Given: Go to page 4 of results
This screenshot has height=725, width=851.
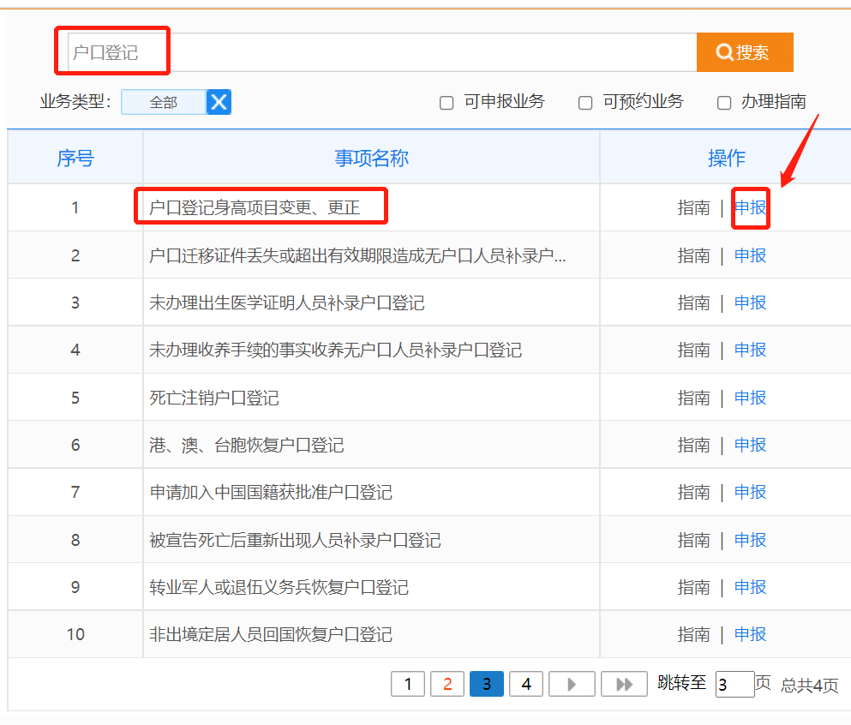Looking at the screenshot, I should click(x=526, y=684).
